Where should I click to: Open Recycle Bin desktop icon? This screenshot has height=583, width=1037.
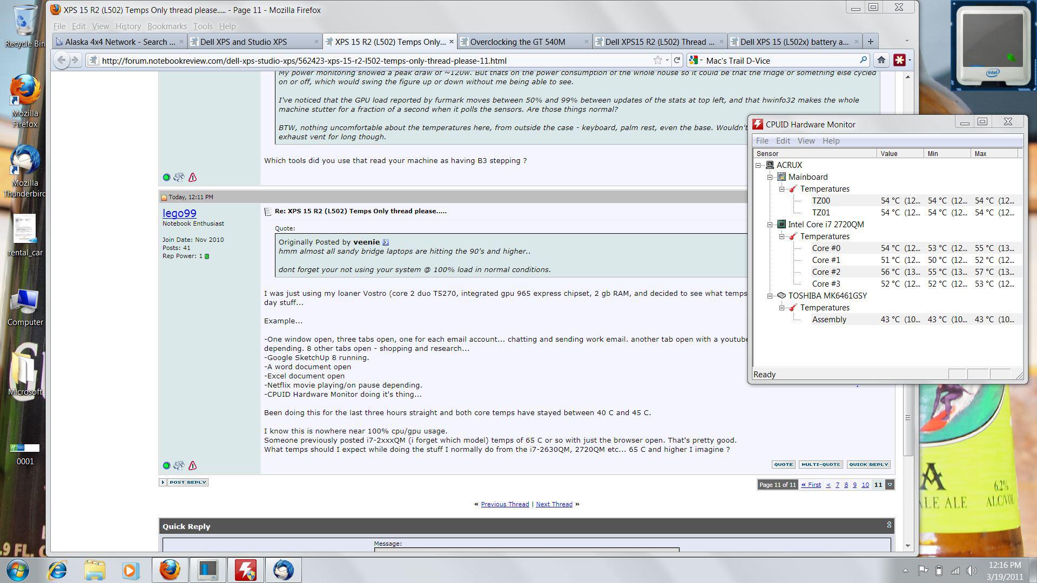pyautogui.click(x=24, y=26)
